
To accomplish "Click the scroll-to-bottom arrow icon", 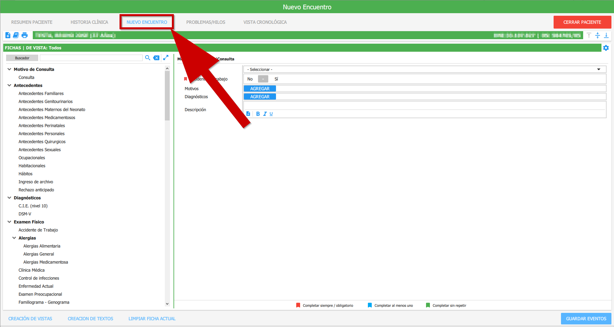I will pos(606,35).
